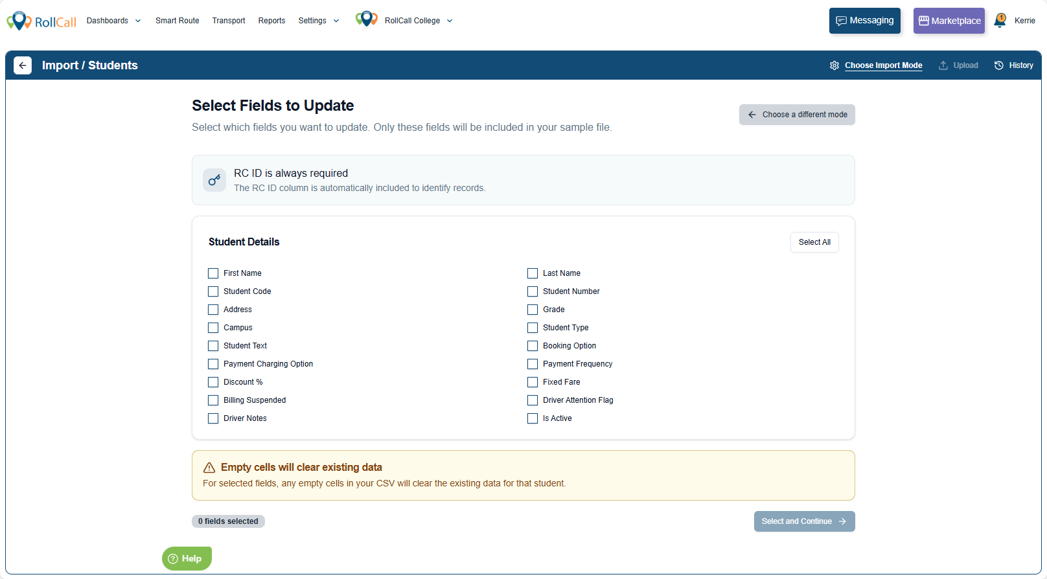
Task: Open the Messaging button
Action: point(865,21)
